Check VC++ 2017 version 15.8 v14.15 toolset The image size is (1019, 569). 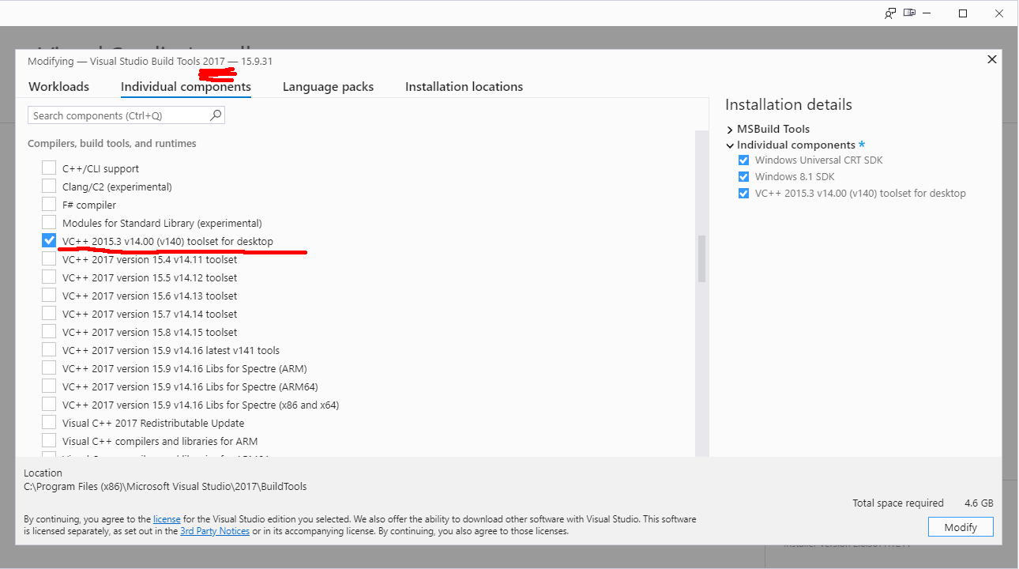[x=49, y=332]
